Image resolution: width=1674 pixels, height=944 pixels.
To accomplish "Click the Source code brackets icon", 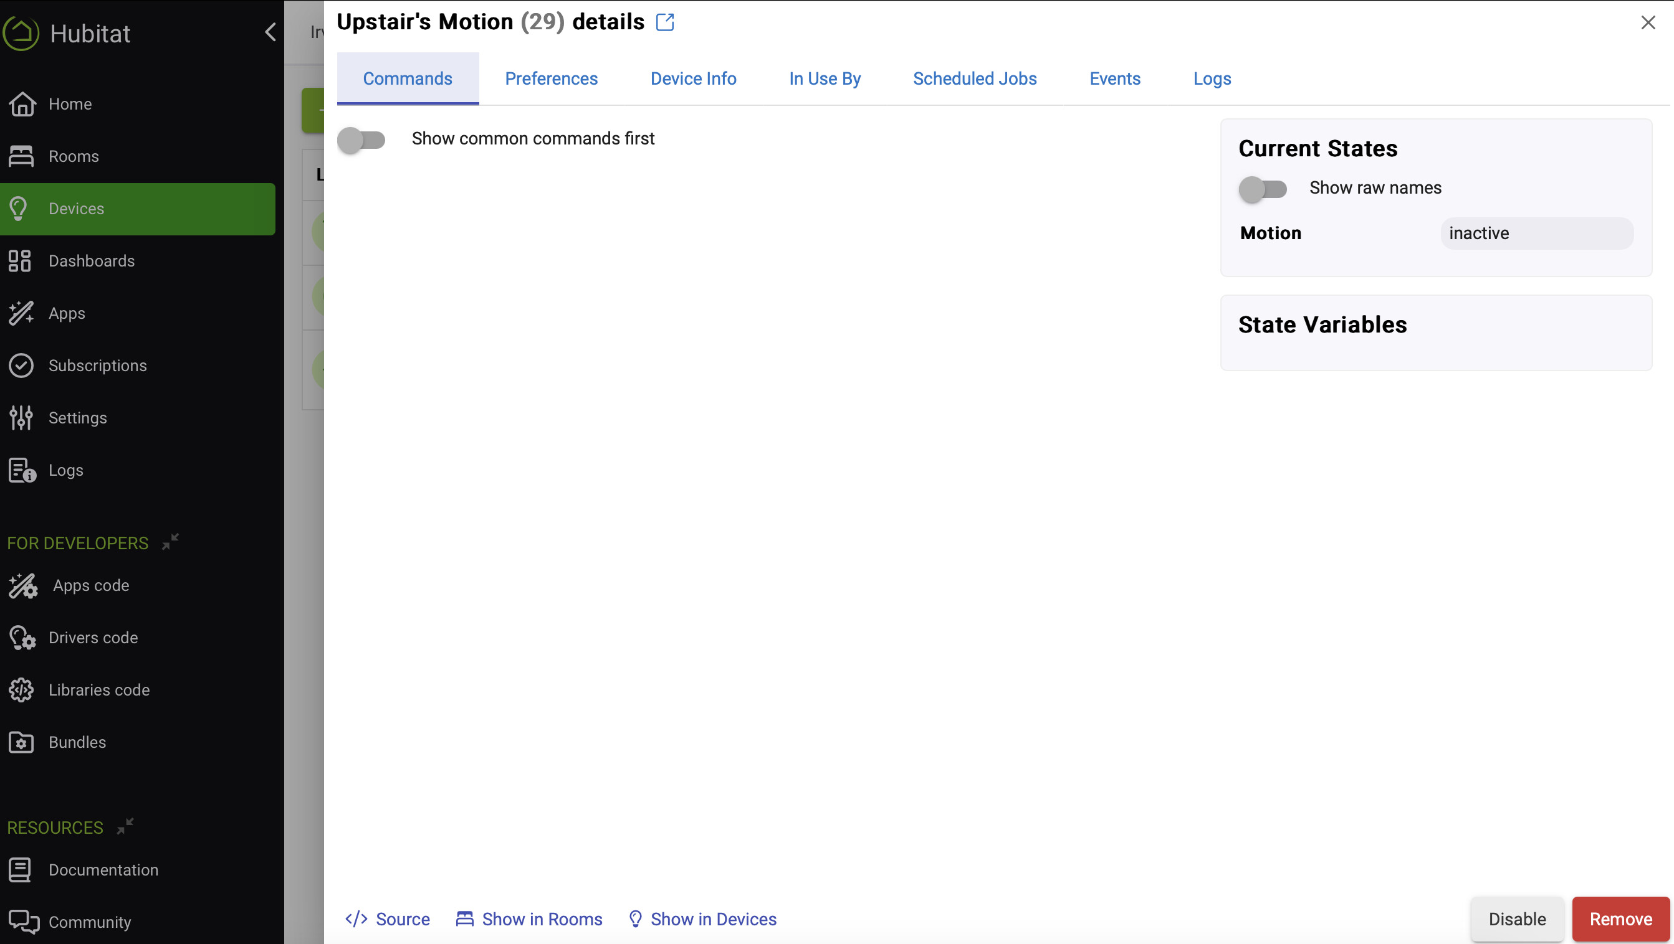I will (356, 919).
